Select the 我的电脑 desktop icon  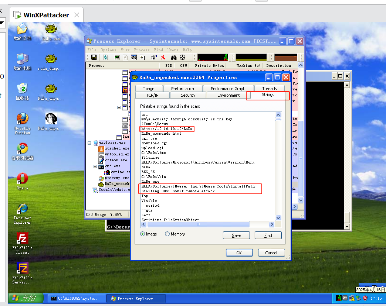(23, 62)
